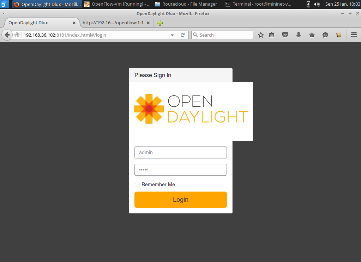This screenshot has width=361, height=262.
Task: Click the Hello chat smiley icon
Action: click(325, 35)
